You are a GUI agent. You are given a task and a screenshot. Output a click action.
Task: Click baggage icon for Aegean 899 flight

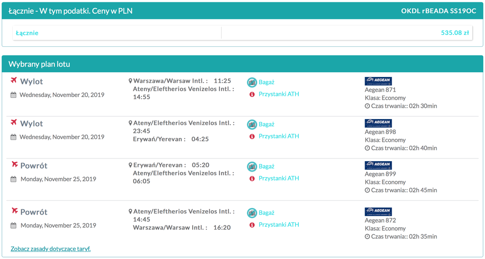[x=252, y=166]
